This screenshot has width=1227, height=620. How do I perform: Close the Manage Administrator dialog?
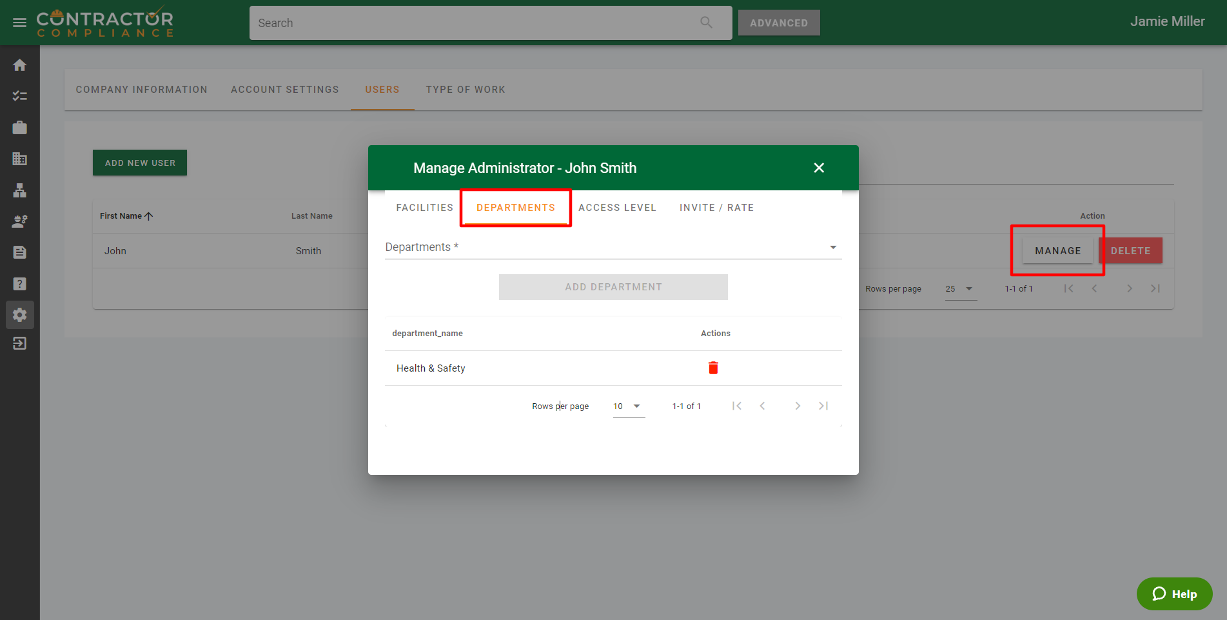pos(819,168)
